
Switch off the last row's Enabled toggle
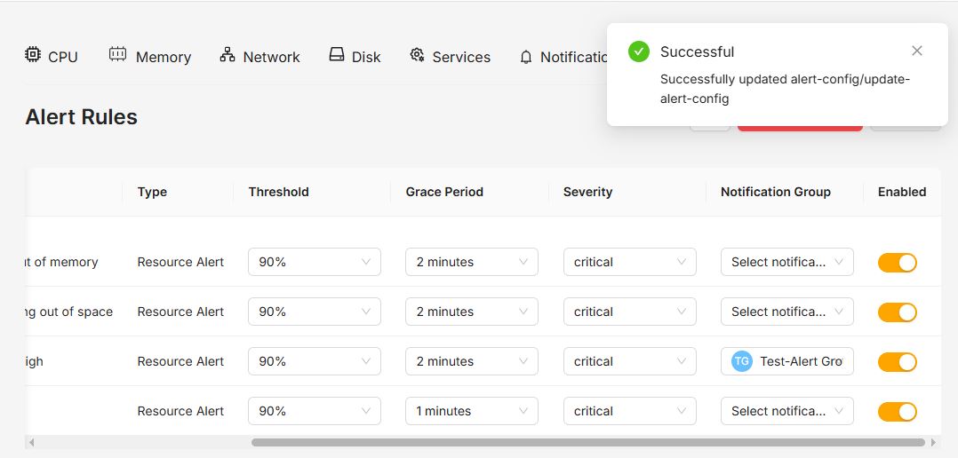pyautogui.click(x=897, y=412)
